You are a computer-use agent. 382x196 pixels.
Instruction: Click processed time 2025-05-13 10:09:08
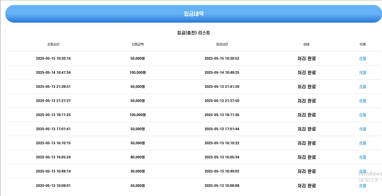222,186
